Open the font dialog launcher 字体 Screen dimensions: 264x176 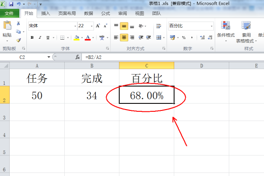point(107,48)
